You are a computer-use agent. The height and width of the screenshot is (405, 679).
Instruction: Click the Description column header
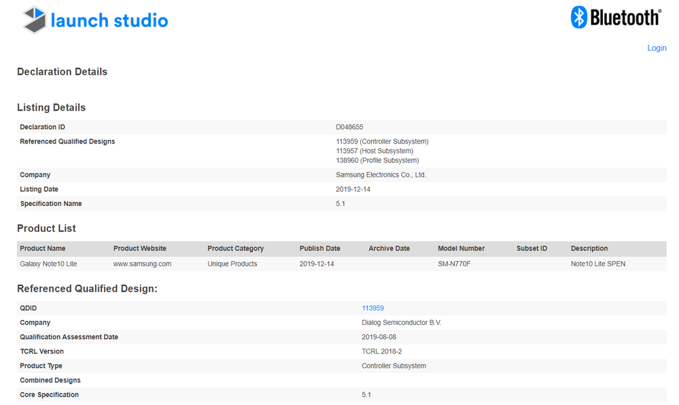click(589, 248)
